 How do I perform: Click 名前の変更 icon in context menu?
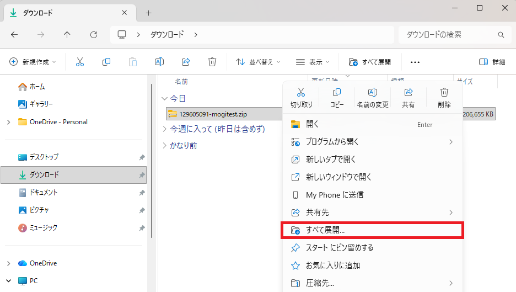pyautogui.click(x=373, y=98)
